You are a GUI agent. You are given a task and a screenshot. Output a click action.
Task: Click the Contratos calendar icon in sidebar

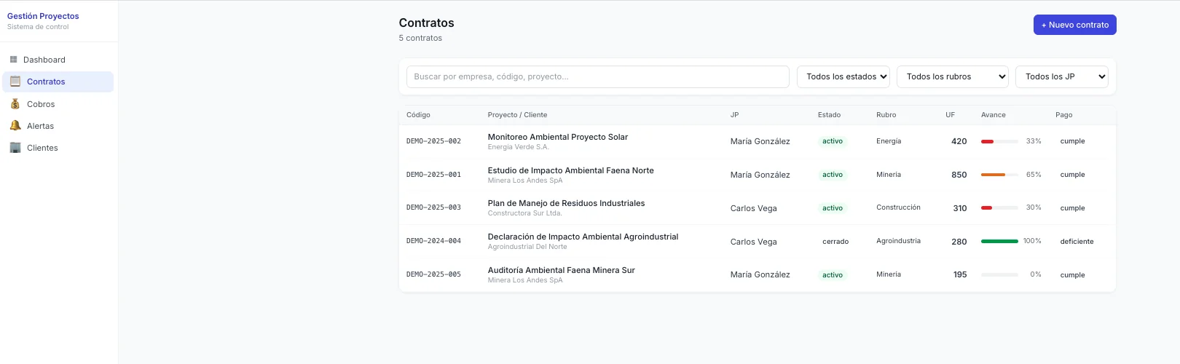point(15,82)
